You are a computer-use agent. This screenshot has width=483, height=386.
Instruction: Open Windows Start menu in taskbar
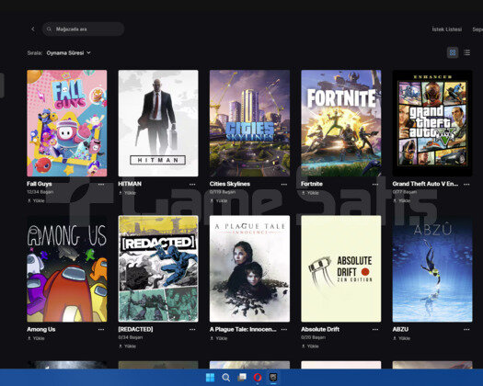(x=210, y=378)
